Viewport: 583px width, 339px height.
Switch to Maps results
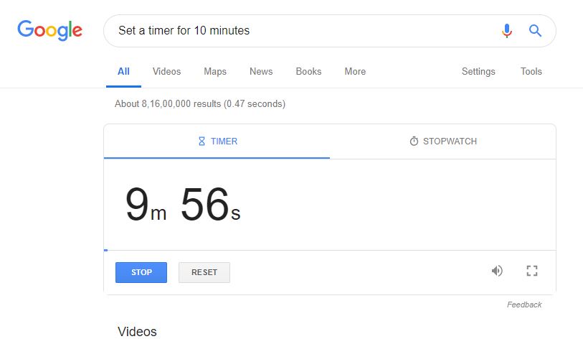click(215, 71)
